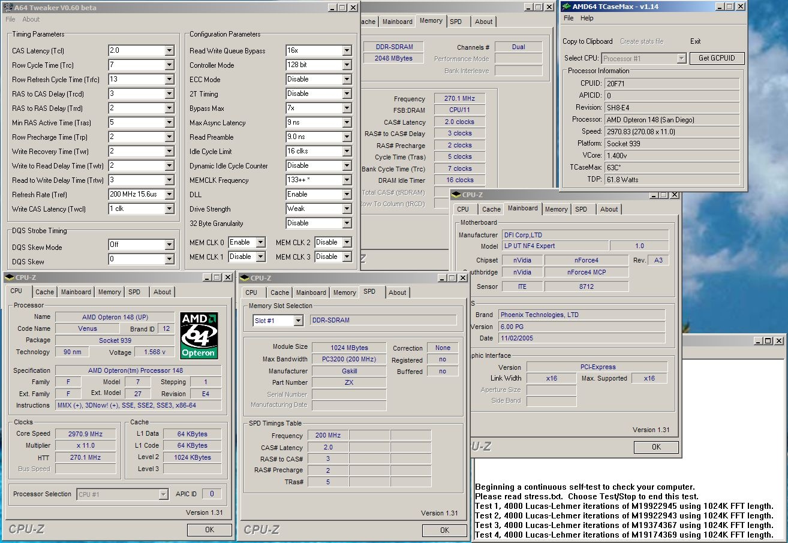Click OK in the CPU-Z Mainboard window
Viewport: 788px width, 543px height.
656,447
